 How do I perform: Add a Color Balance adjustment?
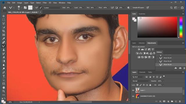coord(141,53)
